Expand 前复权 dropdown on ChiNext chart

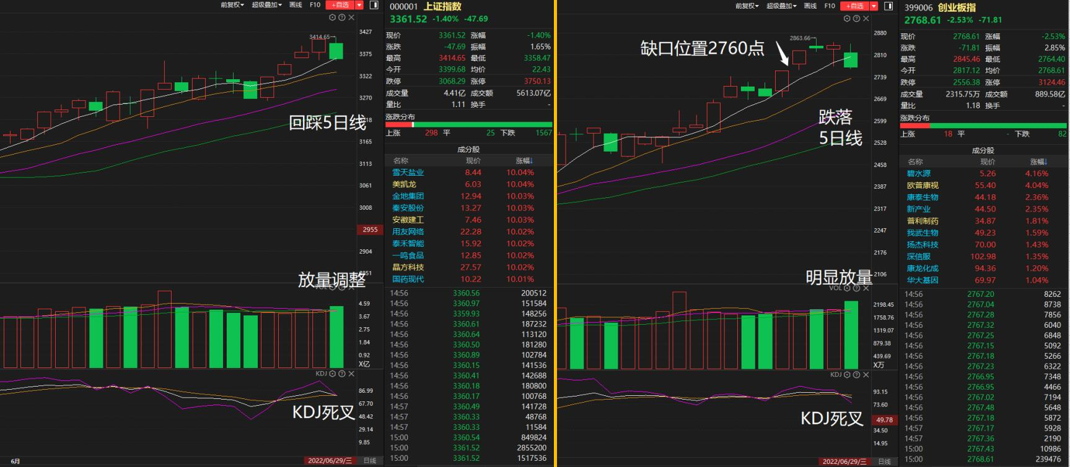pyautogui.click(x=747, y=6)
